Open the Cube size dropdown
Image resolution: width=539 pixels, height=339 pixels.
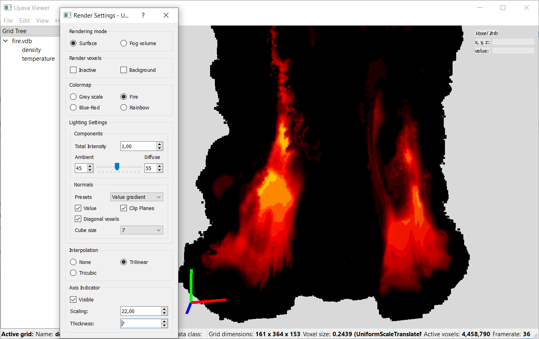point(141,230)
